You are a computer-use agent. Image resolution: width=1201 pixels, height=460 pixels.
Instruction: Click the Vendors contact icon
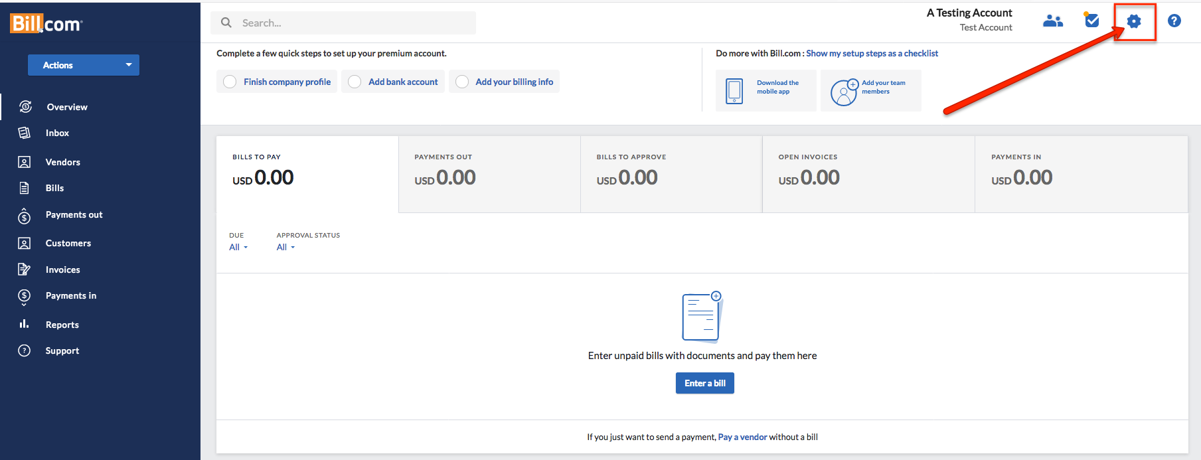pyautogui.click(x=25, y=162)
